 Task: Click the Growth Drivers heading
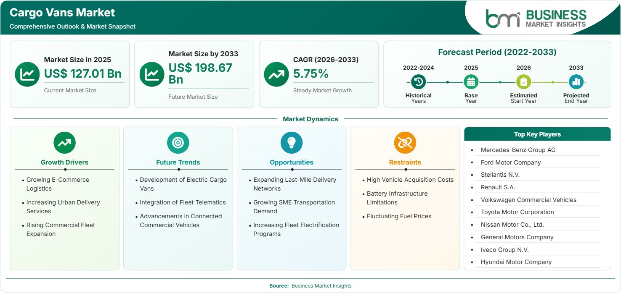click(64, 162)
